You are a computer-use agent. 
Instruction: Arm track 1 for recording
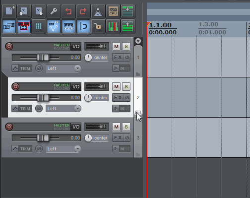[9, 46]
